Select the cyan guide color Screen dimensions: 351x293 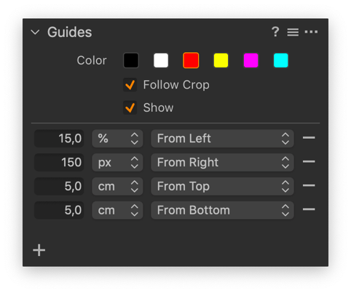coord(281,60)
